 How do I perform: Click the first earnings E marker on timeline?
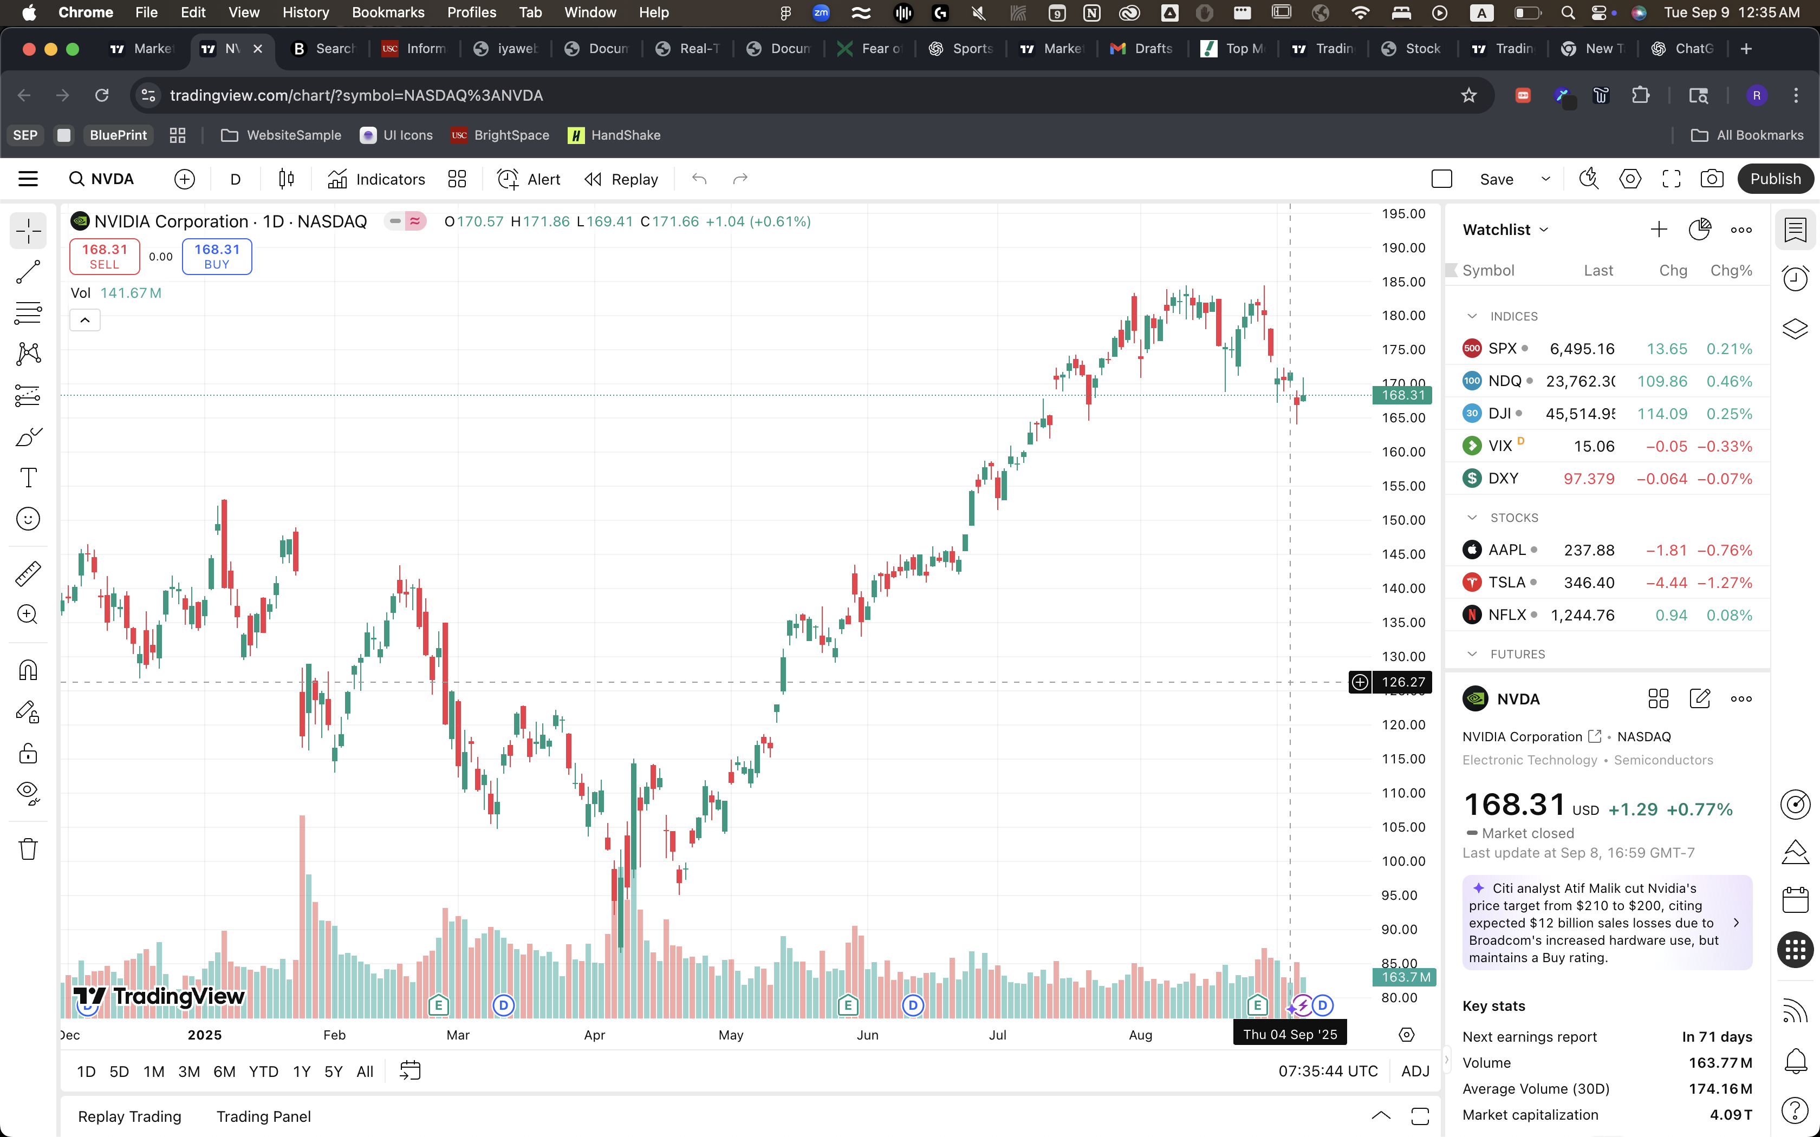(438, 1005)
